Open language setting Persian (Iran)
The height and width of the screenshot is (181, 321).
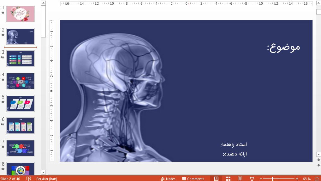[47, 178]
